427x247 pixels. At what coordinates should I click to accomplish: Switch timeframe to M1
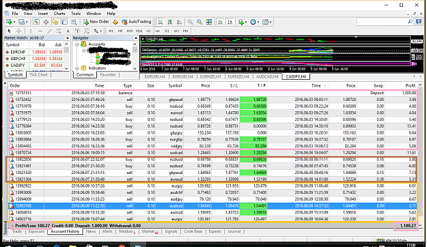tap(111, 31)
